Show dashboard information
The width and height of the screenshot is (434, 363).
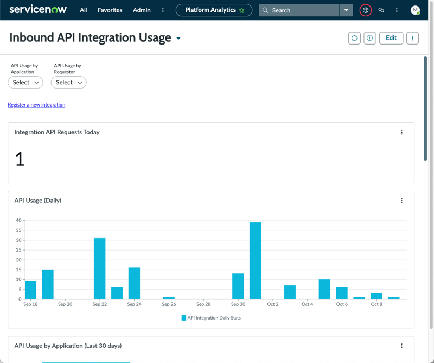click(369, 38)
